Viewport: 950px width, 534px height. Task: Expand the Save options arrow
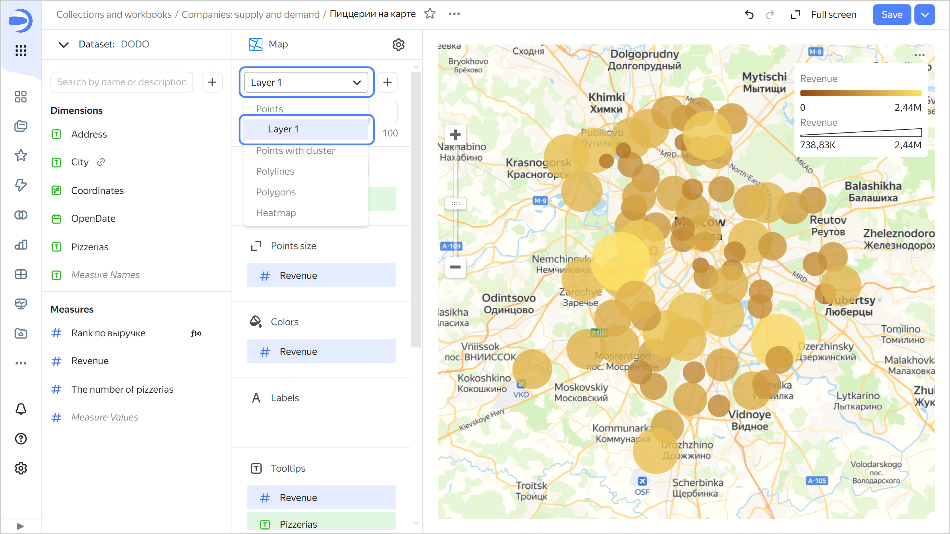click(925, 14)
